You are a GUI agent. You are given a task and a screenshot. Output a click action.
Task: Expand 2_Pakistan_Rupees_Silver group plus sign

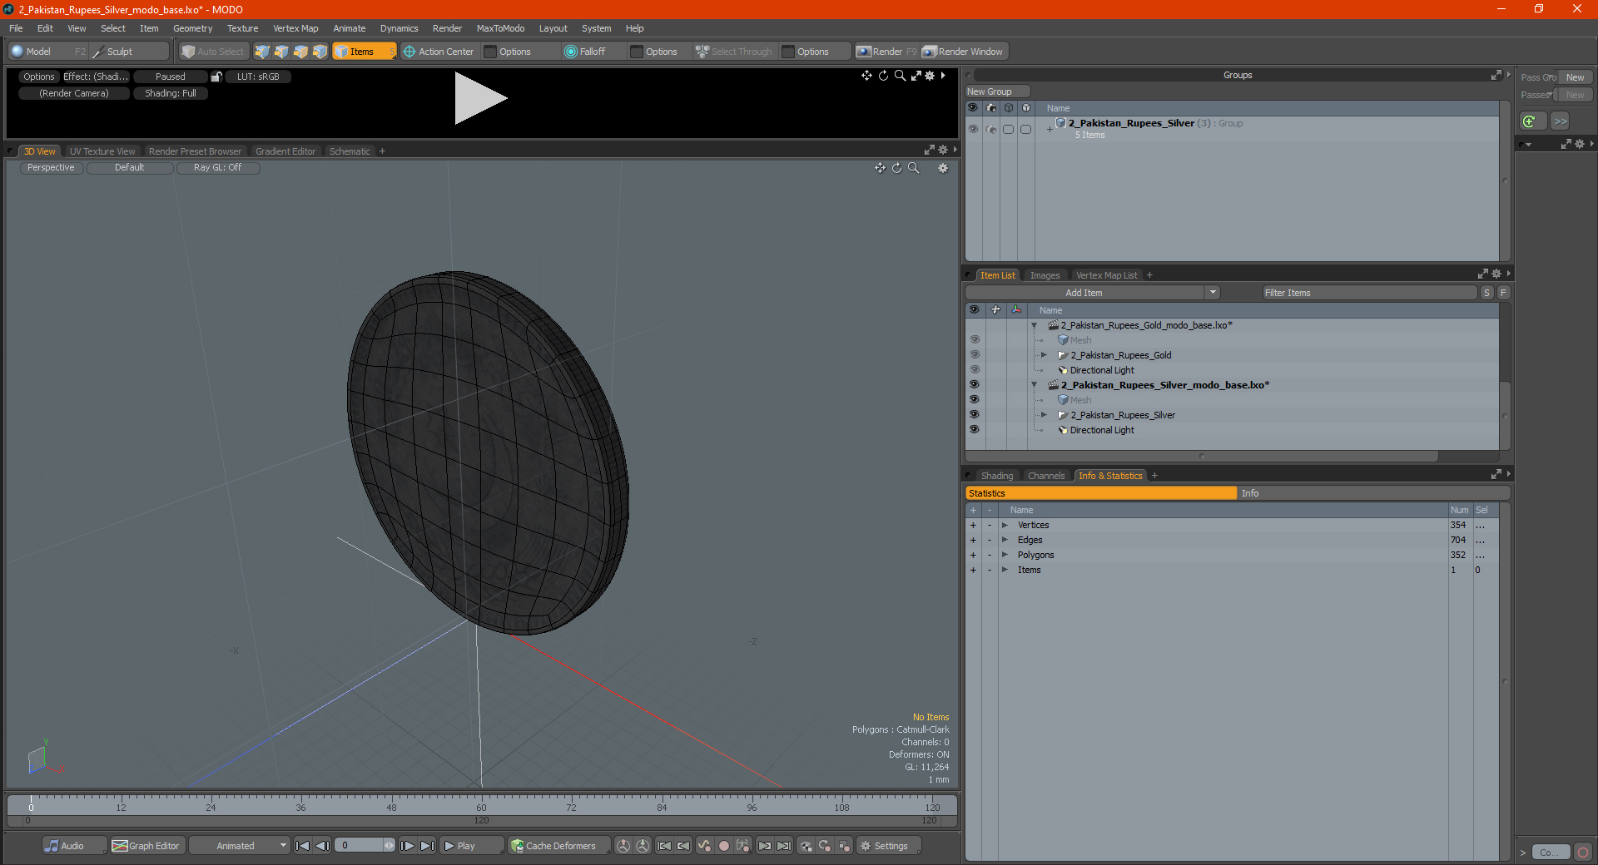coord(1050,129)
